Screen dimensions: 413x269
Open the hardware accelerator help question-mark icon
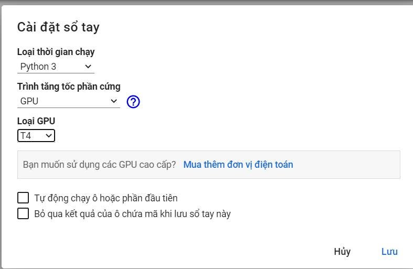133,102
